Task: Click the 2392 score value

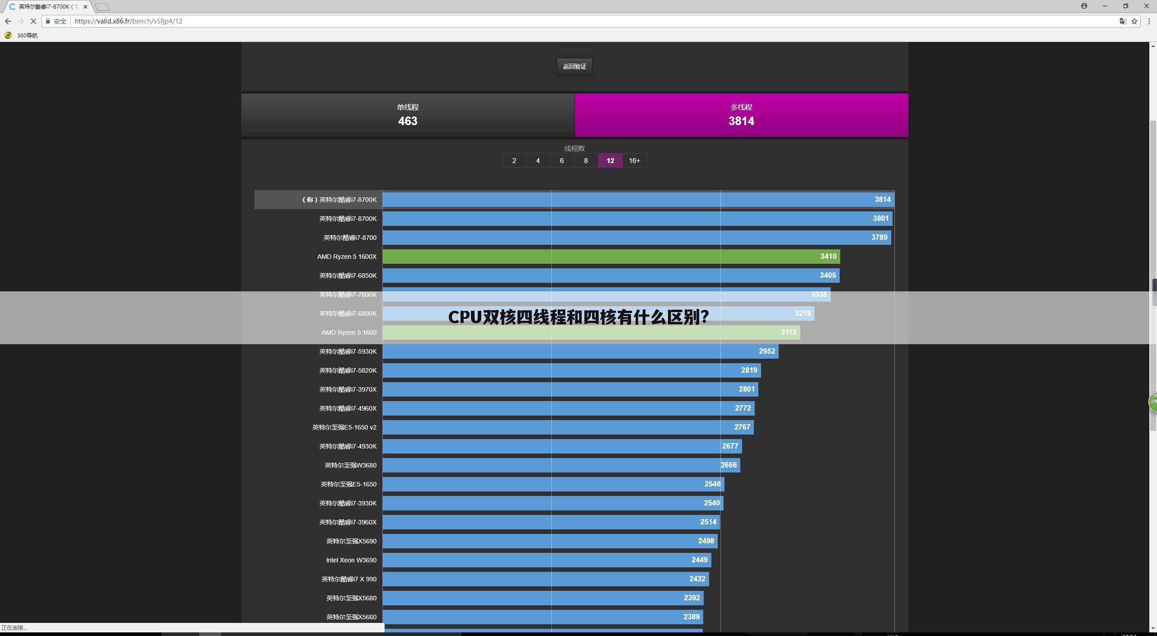Action: pyautogui.click(x=692, y=598)
